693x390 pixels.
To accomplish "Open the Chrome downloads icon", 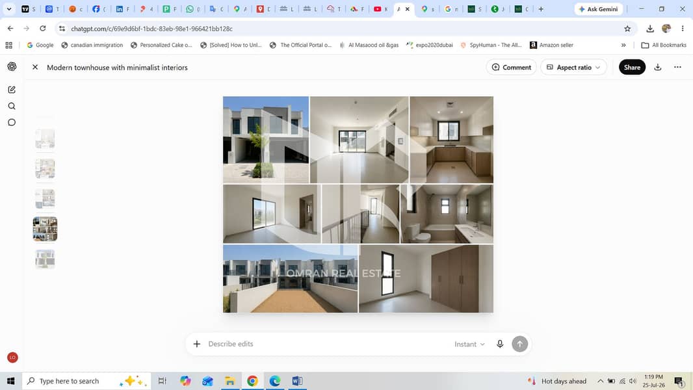I will coord(649,29).
